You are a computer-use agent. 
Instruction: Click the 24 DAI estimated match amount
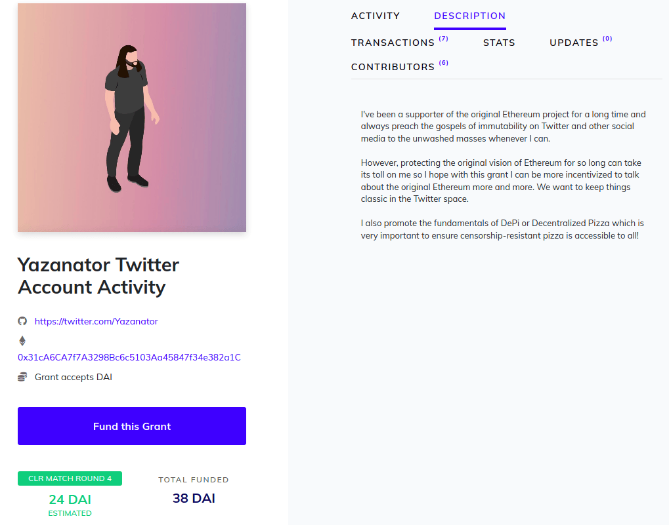[x=70, y=500]
